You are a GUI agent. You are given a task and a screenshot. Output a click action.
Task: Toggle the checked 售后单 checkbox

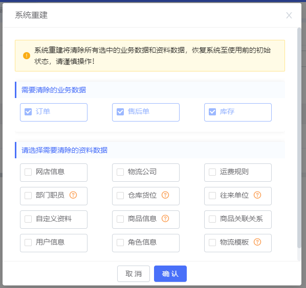(x=120, y=112)
